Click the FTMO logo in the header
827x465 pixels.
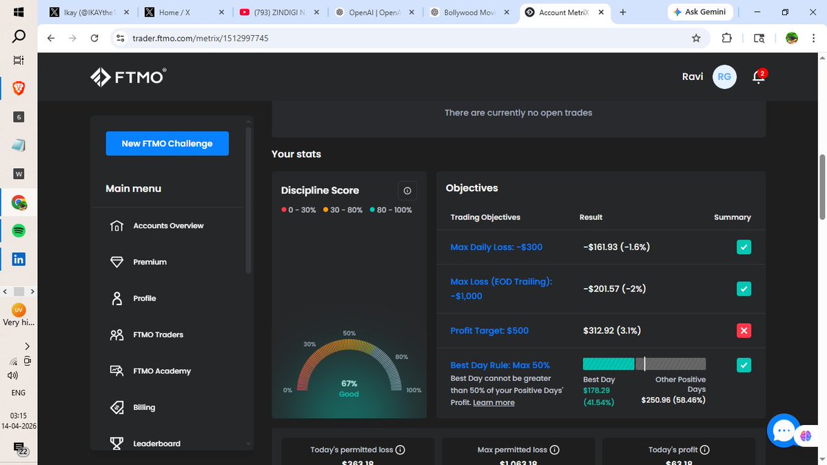128,77
